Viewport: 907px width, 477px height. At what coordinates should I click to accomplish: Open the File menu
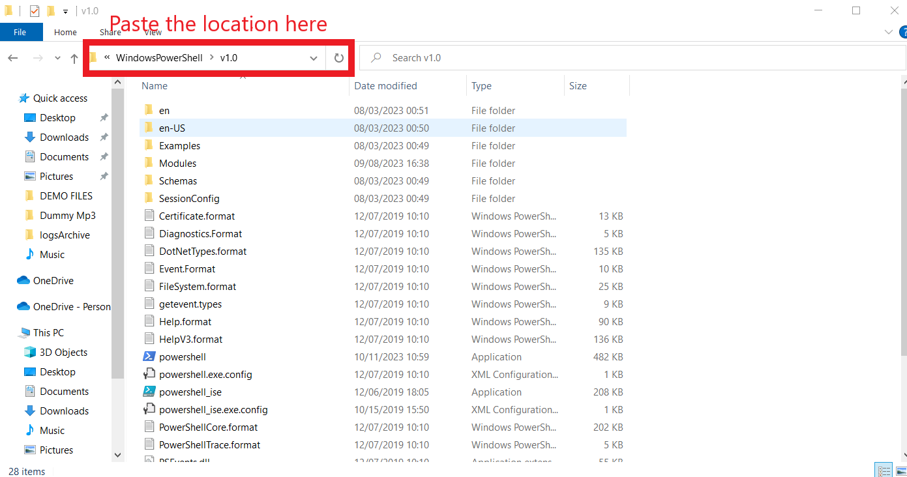(x=20, y=32)
